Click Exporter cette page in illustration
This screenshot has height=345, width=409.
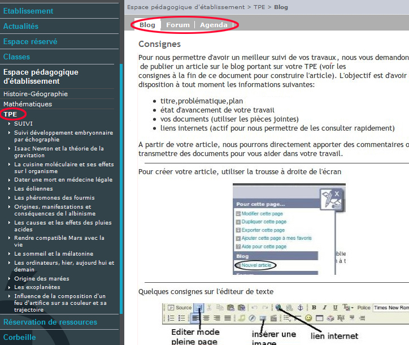click(263, 230)
